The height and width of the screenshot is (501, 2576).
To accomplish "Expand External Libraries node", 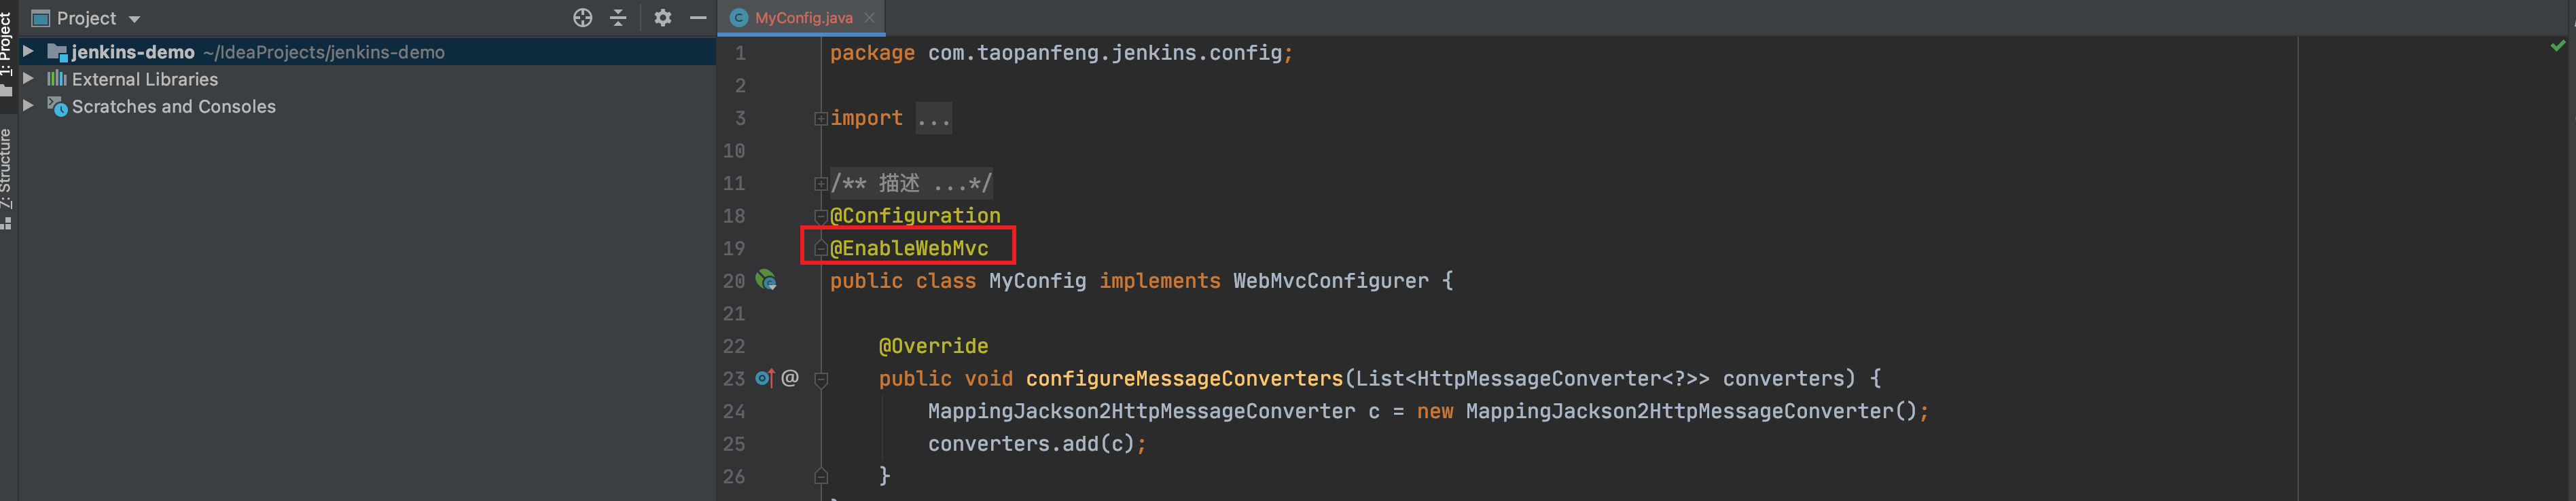I will pos(29,78).
